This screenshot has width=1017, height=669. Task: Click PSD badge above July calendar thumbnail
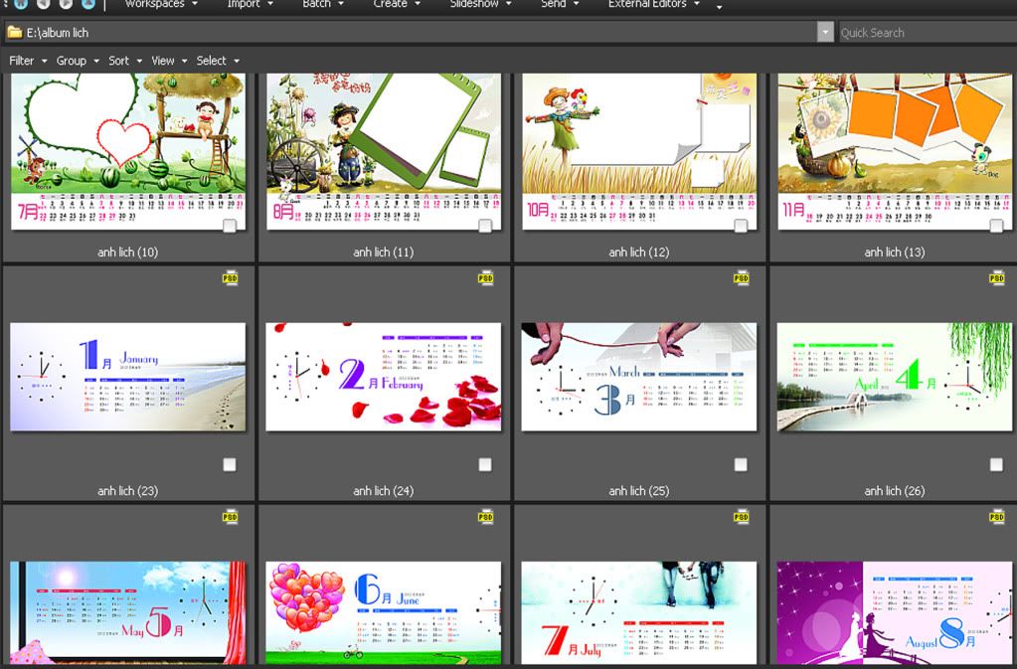[742, 517]
